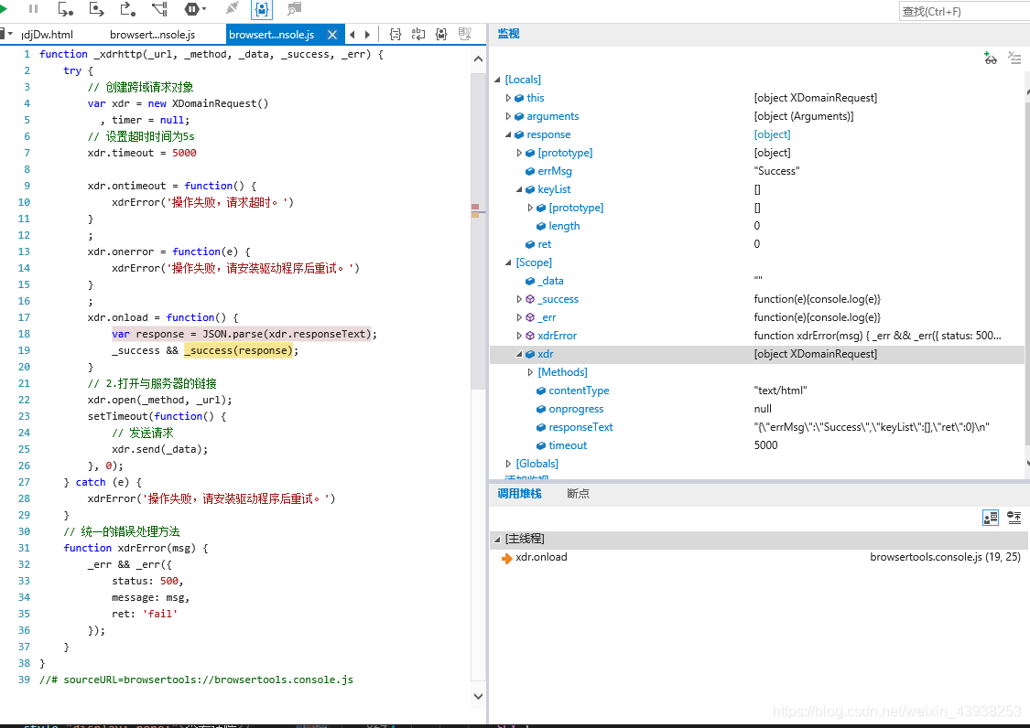Switch to the inactive browsert...nsole.js tab
1030x728 pixels.
[152, 35]
